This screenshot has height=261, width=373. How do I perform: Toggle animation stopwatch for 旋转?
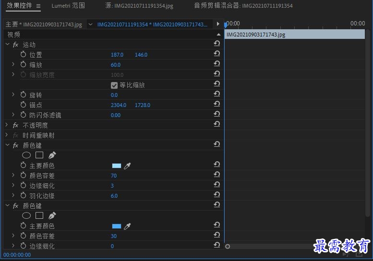24,95
